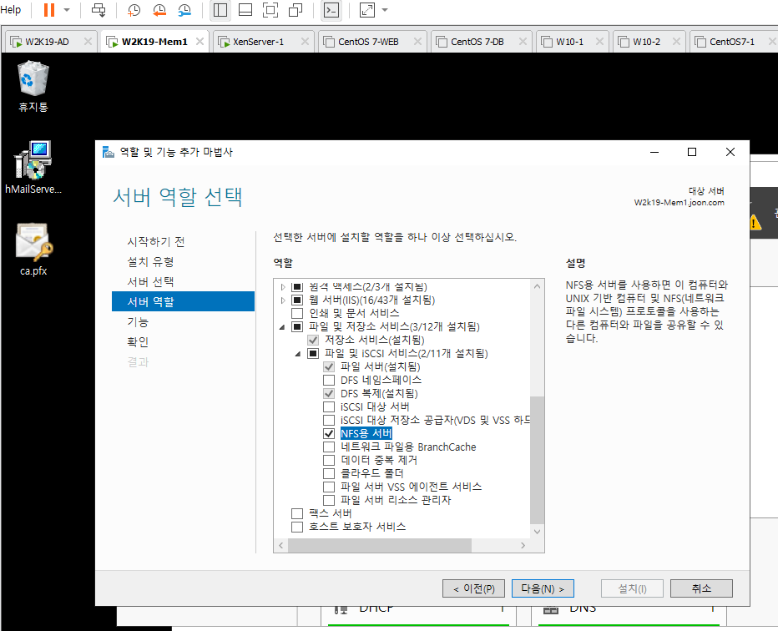Click the horizontal scroll right arrow
The width and height of the screenshot is (778, 631).
(523, 545)
